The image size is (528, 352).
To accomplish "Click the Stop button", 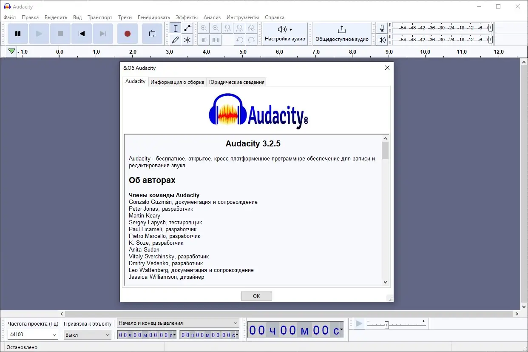I will (60, 34).
